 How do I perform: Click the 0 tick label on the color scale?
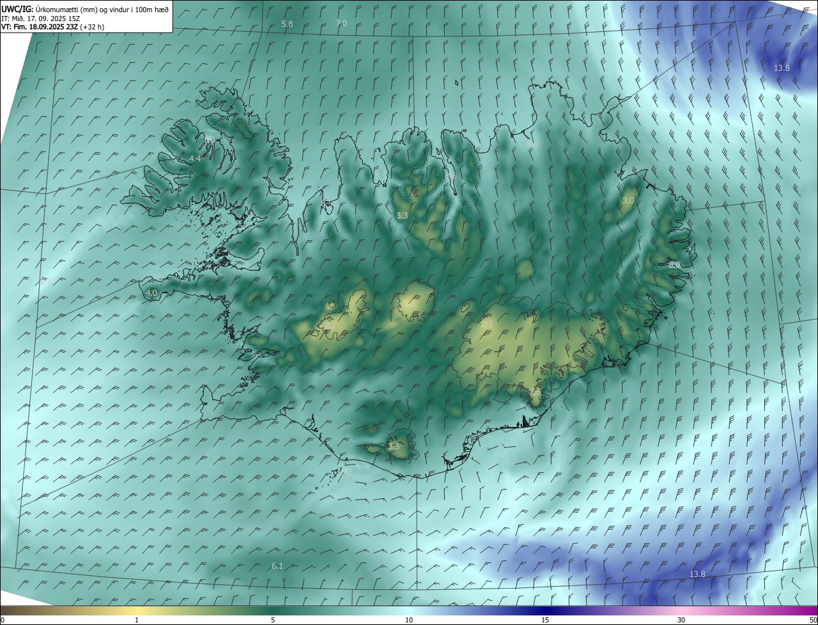[3, 621]
